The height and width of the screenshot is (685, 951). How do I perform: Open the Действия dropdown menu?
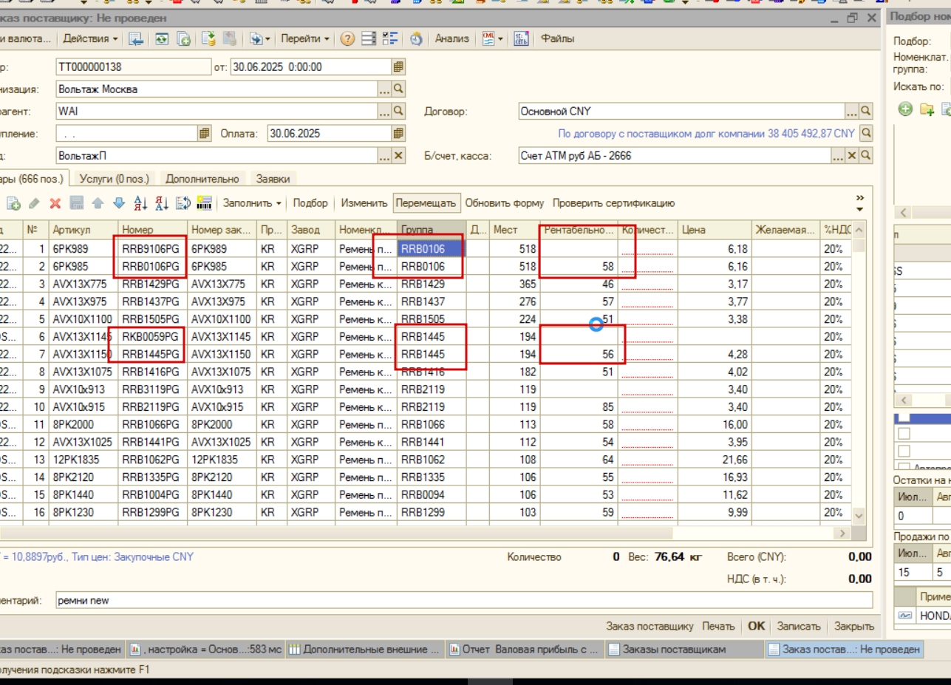(x=90, y=38)
